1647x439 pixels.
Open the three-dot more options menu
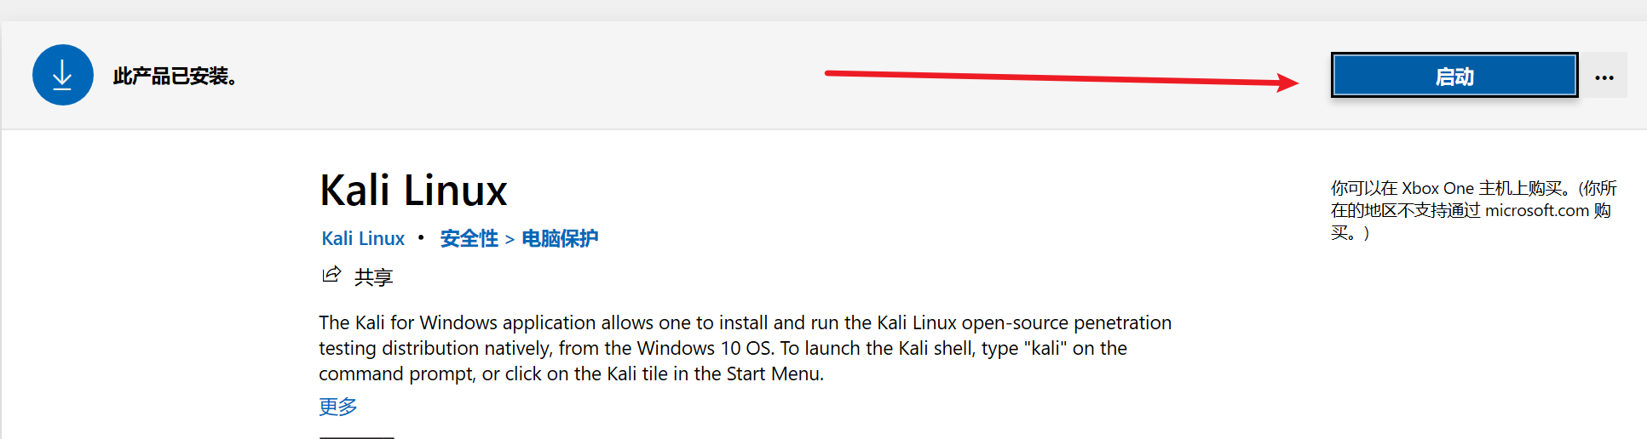pyautogui.click(x=1604, y=77)
